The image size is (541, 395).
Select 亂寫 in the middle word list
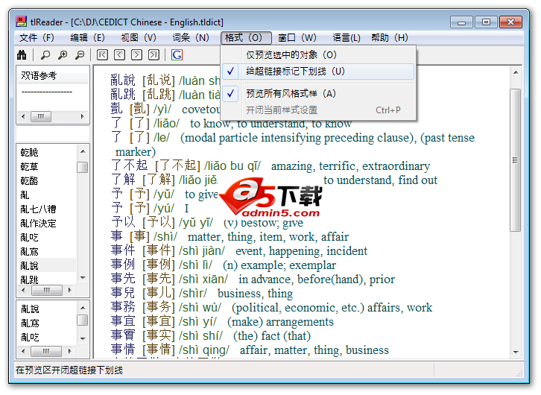[29, 251]
